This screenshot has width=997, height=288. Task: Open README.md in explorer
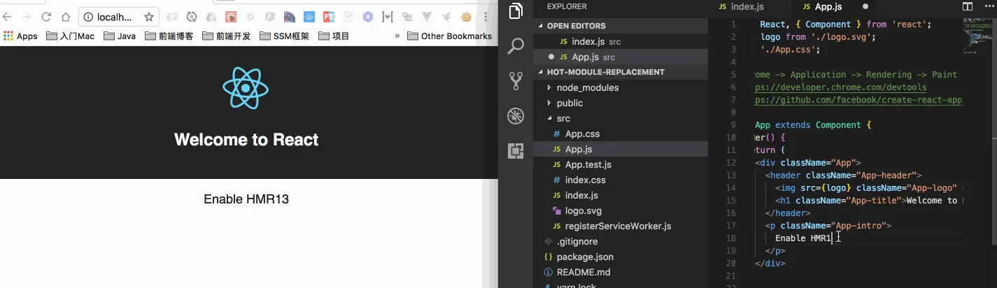tap(621, 272)
